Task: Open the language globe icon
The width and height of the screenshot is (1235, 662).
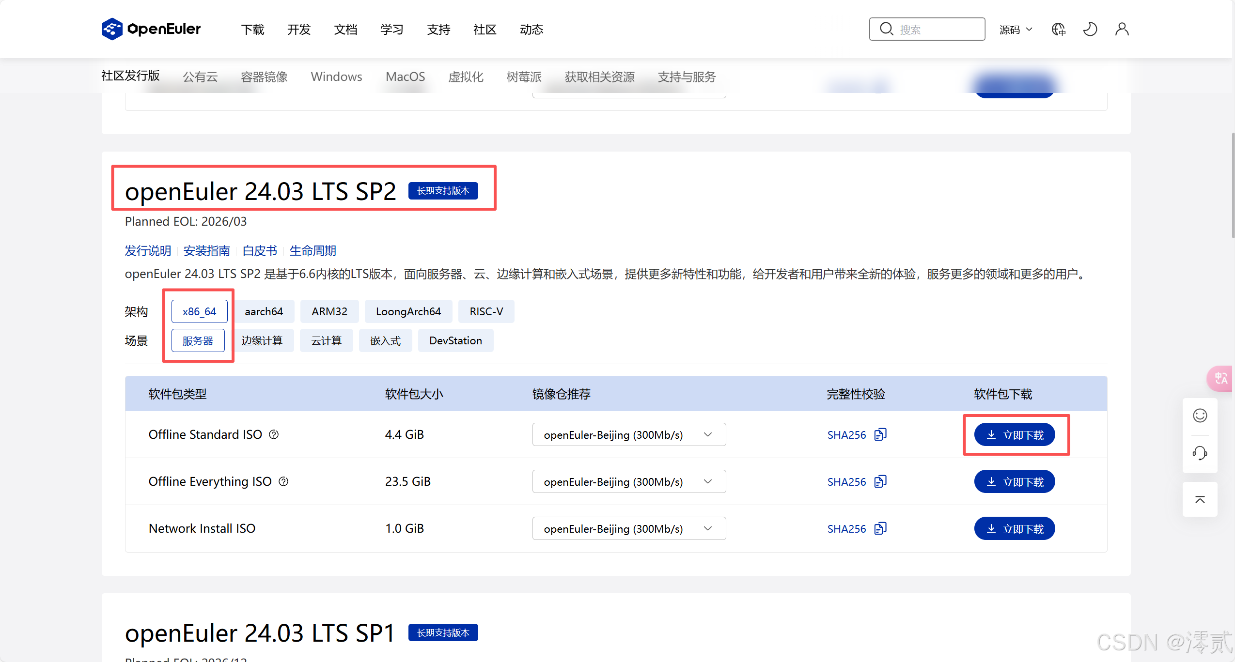Action: coord(1058,29)
